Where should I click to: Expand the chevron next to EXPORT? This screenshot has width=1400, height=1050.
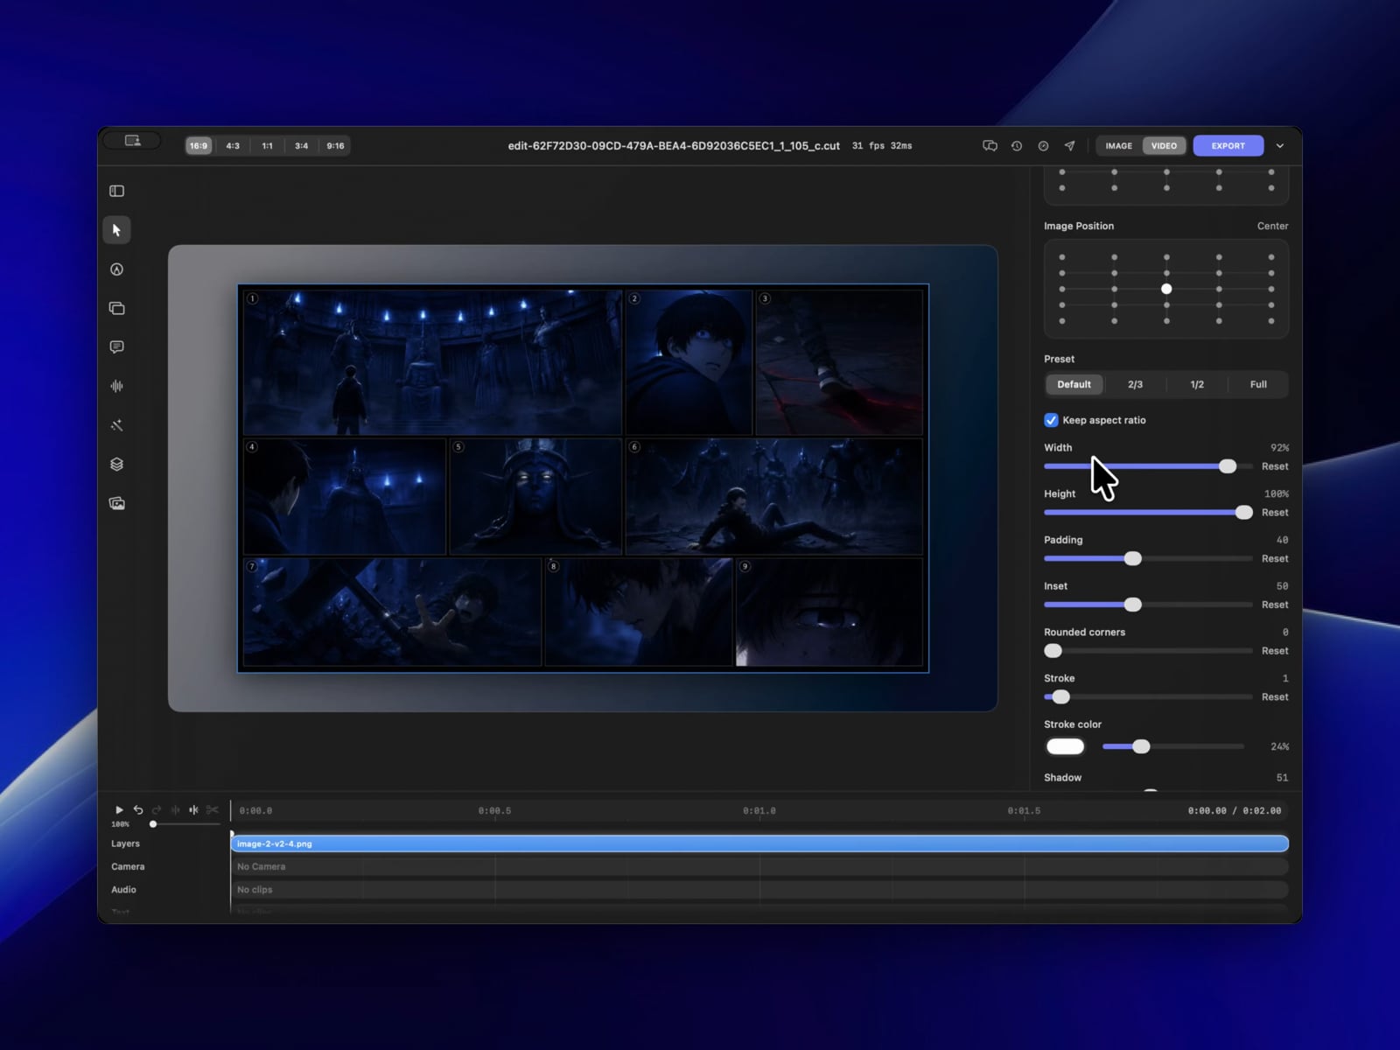pyautogui.click(x=1280, y=146)
